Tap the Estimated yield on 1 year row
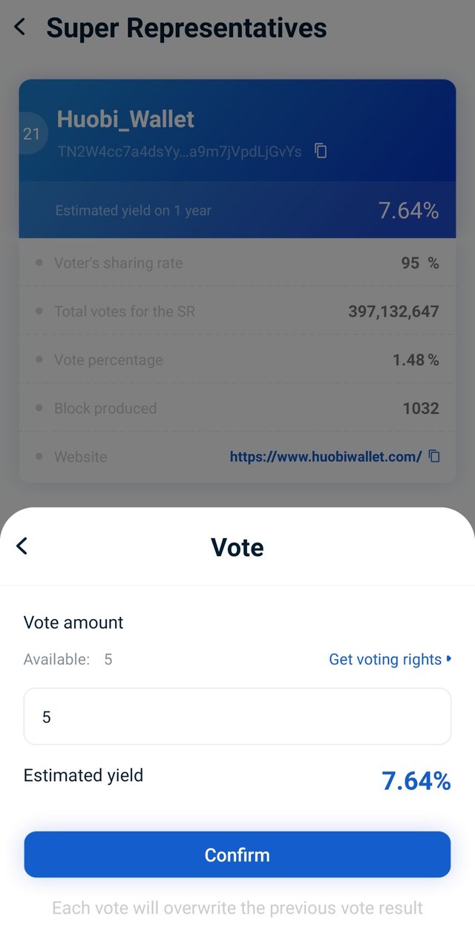The image size is (475, 935). [237, 210]
